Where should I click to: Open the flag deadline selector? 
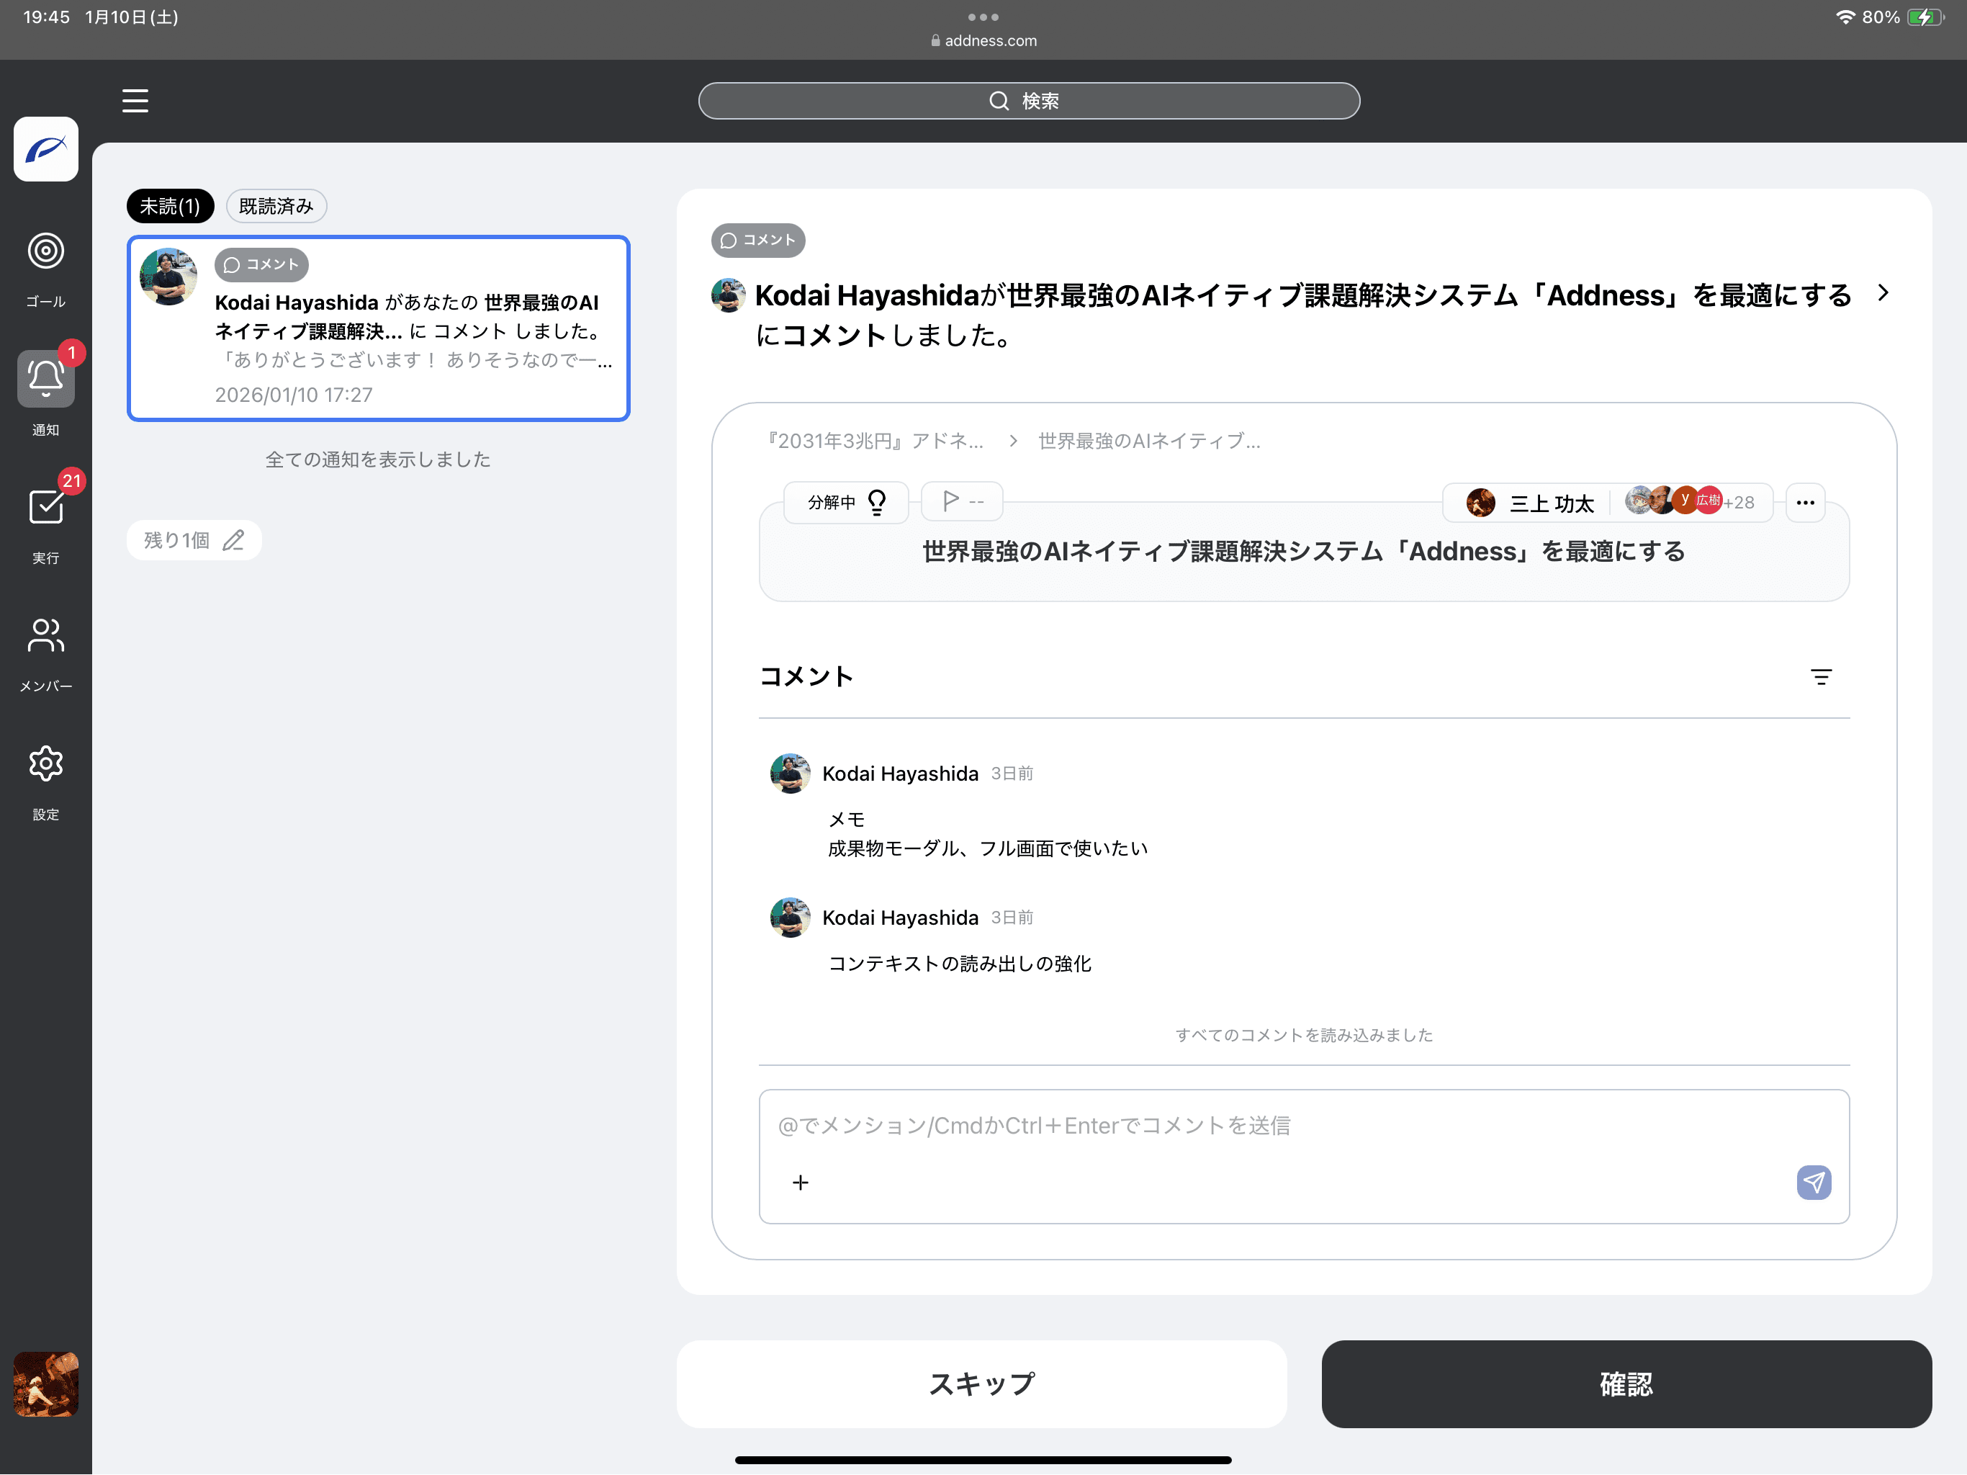962,502
